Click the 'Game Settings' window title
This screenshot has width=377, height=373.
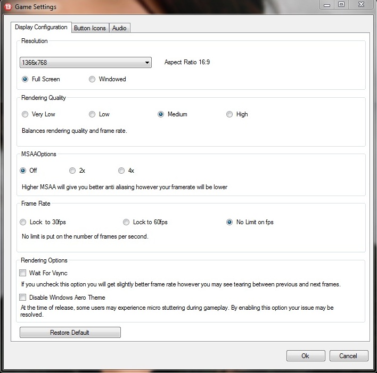[x=36, y=7]
